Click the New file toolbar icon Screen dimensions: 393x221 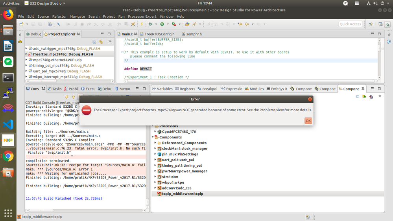[22, 24]
